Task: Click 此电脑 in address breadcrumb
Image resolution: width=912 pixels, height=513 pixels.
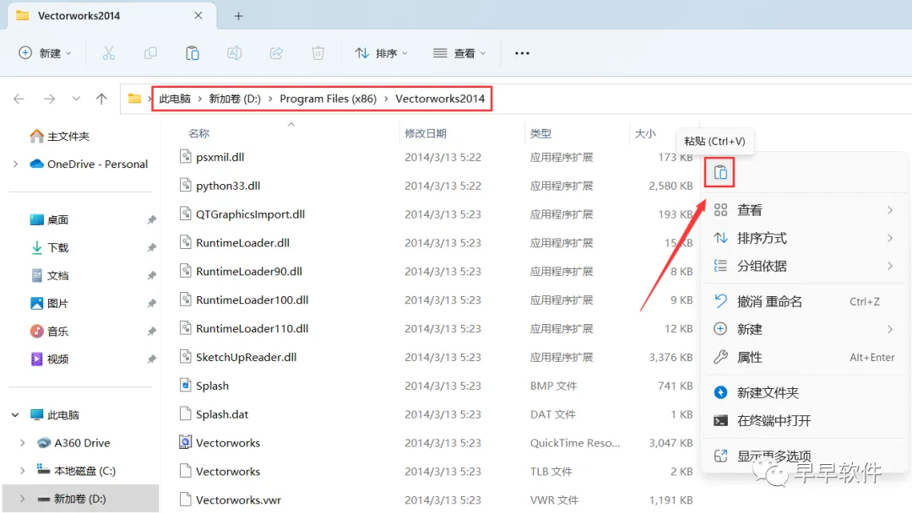Action: (175, 99)
